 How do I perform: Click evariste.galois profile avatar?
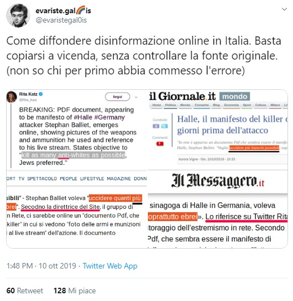pos(18,16)
